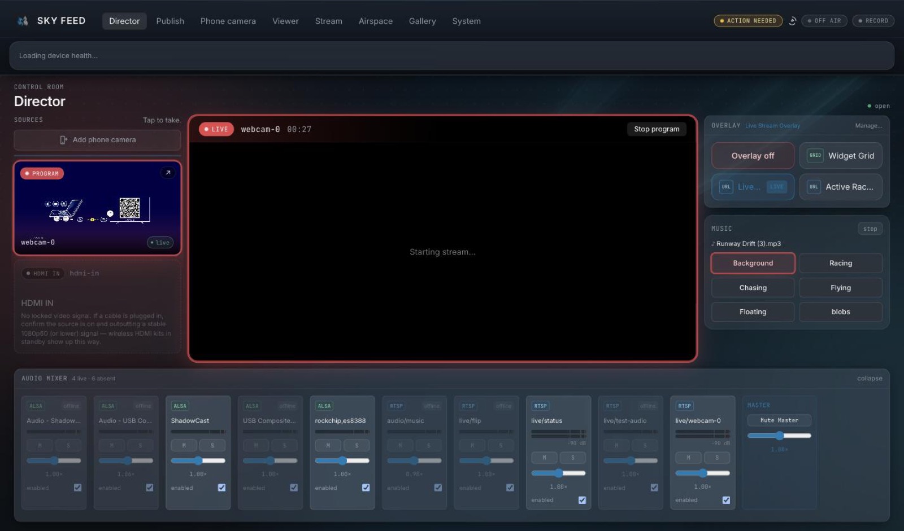Viewport: 904px width, 531px height.
Task: Click the URL badge on Active Rac... overlay
Action: [x=814, y=187]
